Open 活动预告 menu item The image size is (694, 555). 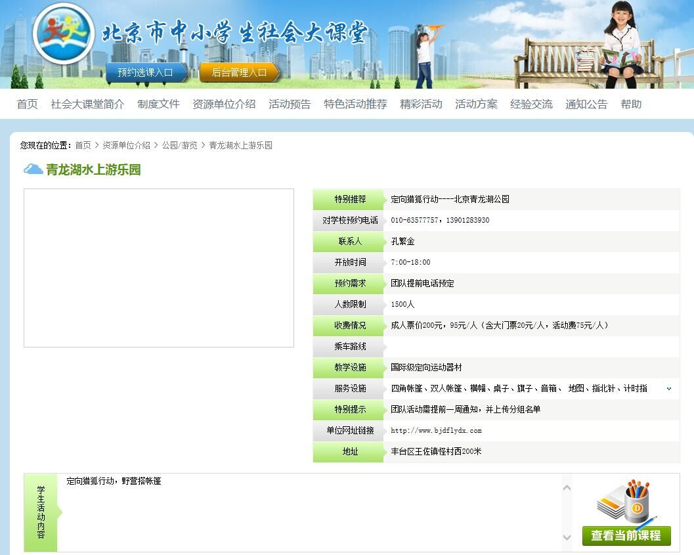point(290,104)
